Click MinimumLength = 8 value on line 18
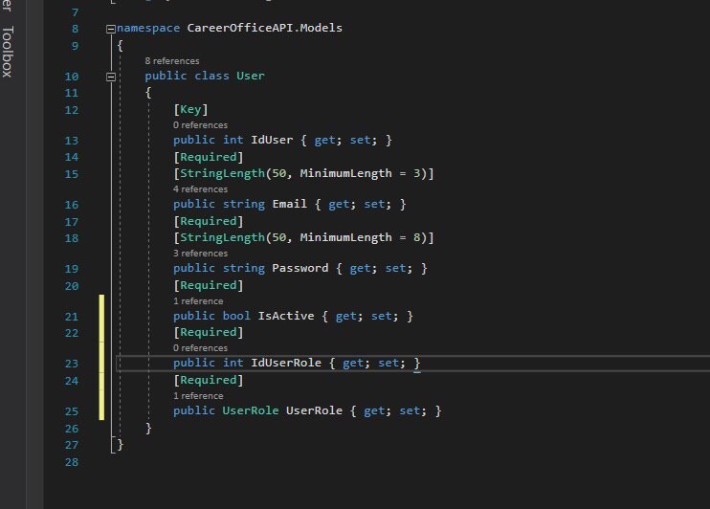Screen dimensions: 710x509 point(360,237)
